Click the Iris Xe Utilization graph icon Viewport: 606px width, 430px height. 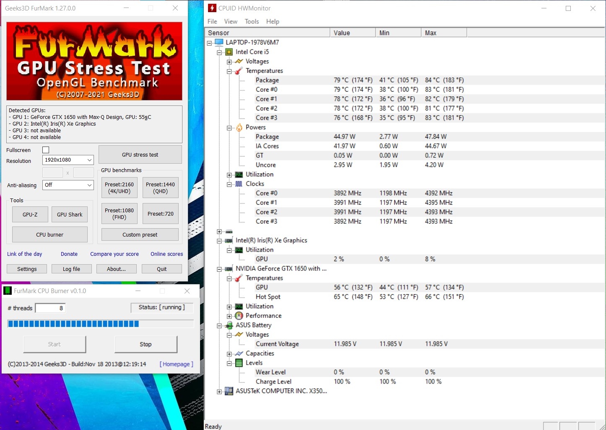239,250
